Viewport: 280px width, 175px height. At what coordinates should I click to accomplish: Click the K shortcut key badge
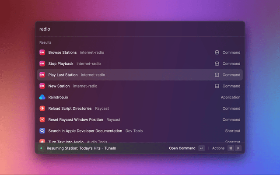pyautogui.click(x=238, y=148)
